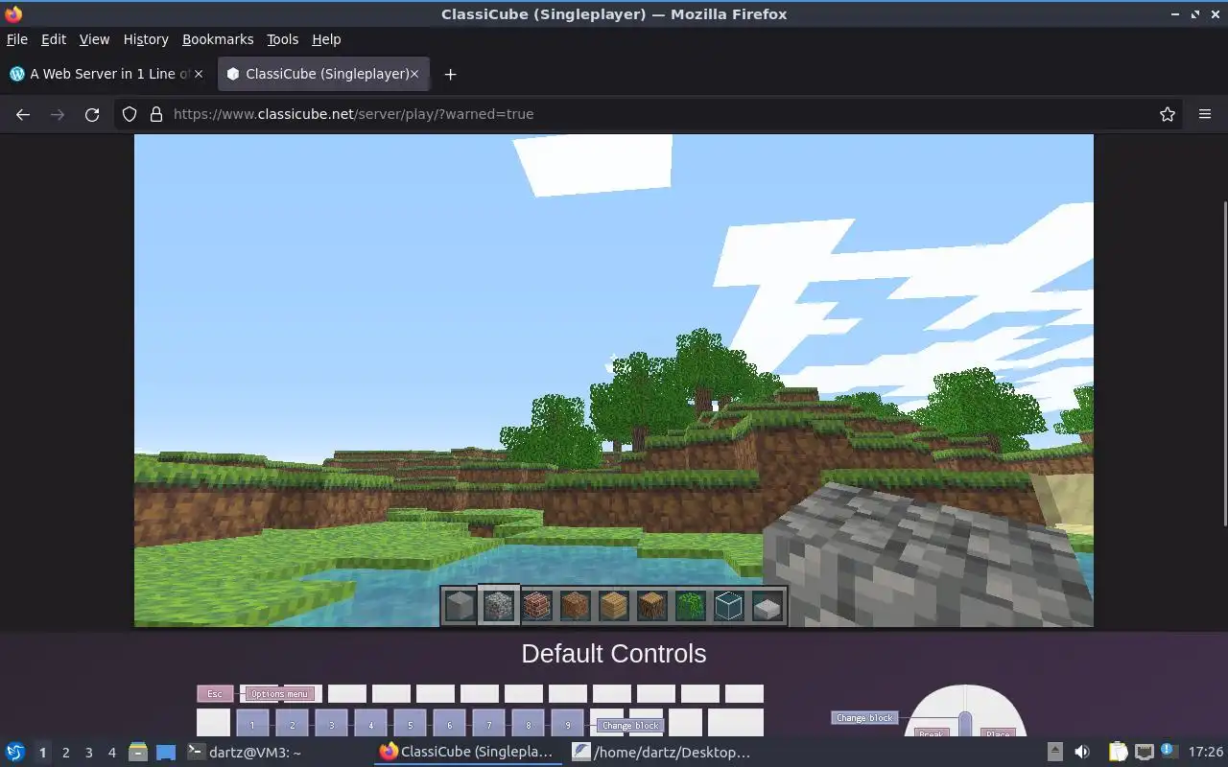Open the file manager taskbar icon
Screen dimensions: 1228x767
click(137, 752)
